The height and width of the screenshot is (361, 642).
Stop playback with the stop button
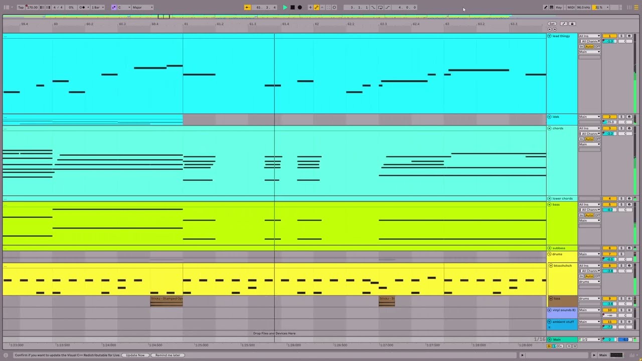click(x=292, y=7)
